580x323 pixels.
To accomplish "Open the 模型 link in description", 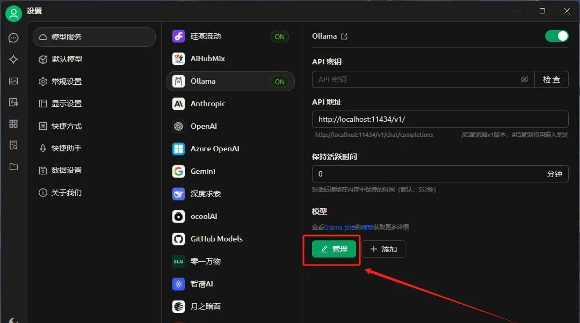I will coord(367,227).
